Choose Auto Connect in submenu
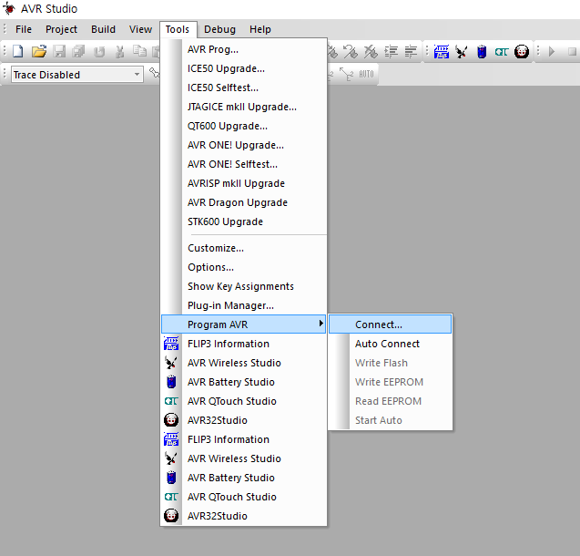This screenshot has width=580, height=556. click(x=390, y=344)
